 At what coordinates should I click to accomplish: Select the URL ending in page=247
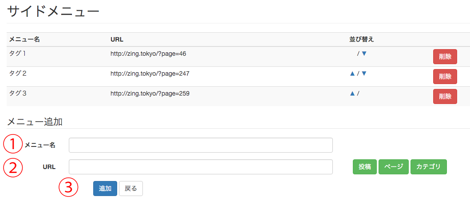pos(150,73)
